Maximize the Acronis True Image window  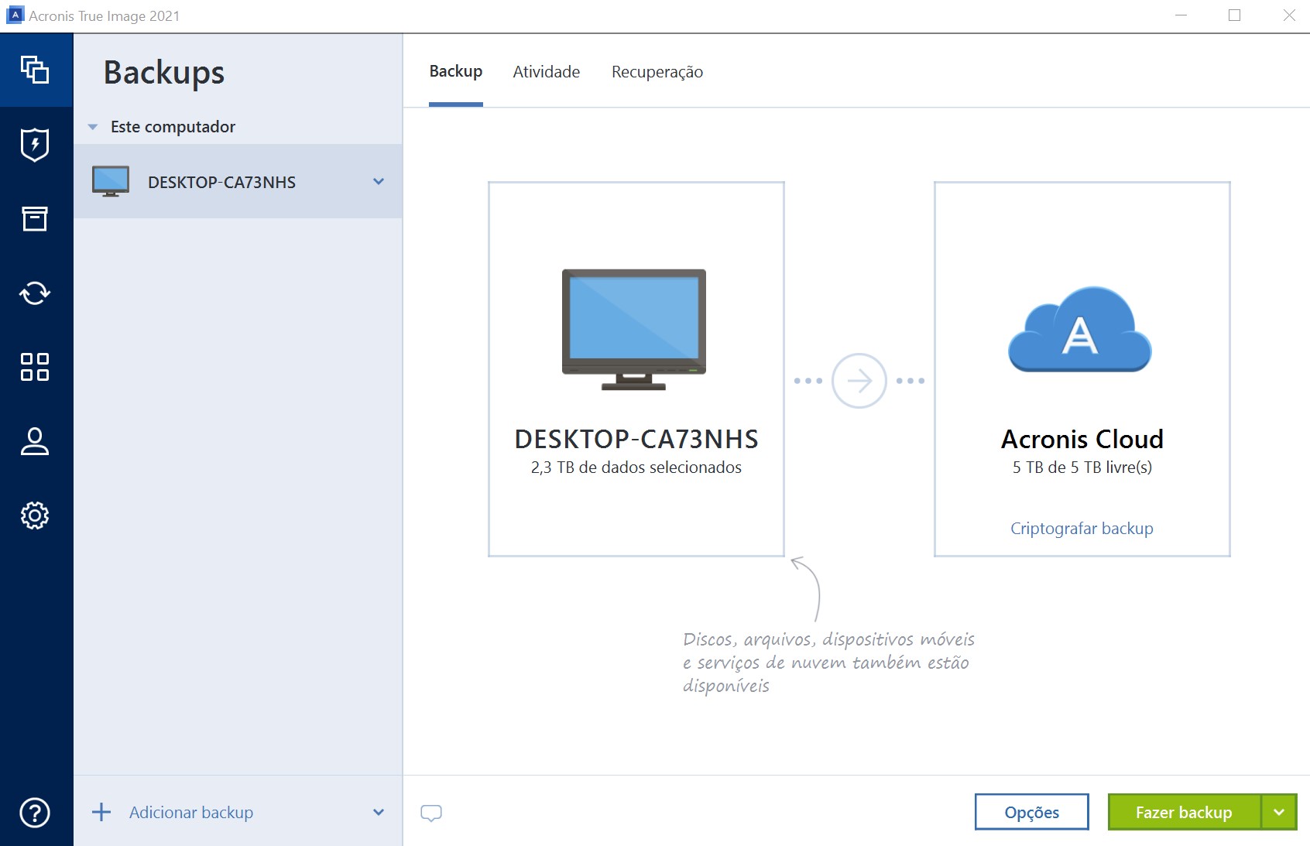(1235, 15)
